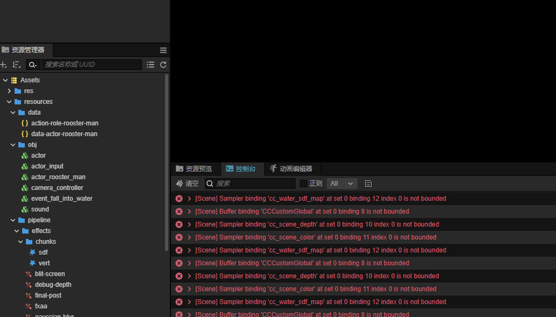Click the add new asset plus icon
The image size is (556, 317).
(x=3, y=65)
